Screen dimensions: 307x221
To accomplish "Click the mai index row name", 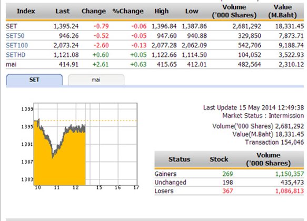I will coord(11,64).
